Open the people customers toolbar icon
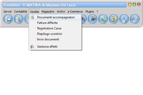The width and height of the screenshot is (143, 95). click(114, 19)
